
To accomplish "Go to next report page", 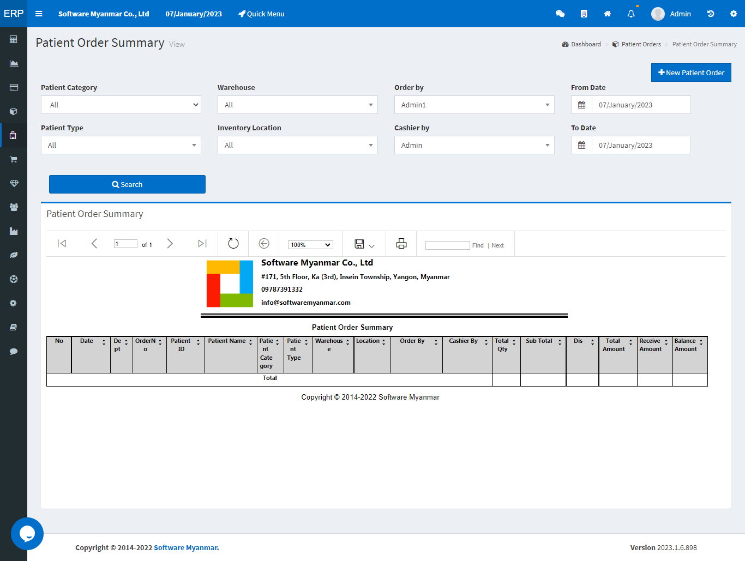I will coord(170,244).
